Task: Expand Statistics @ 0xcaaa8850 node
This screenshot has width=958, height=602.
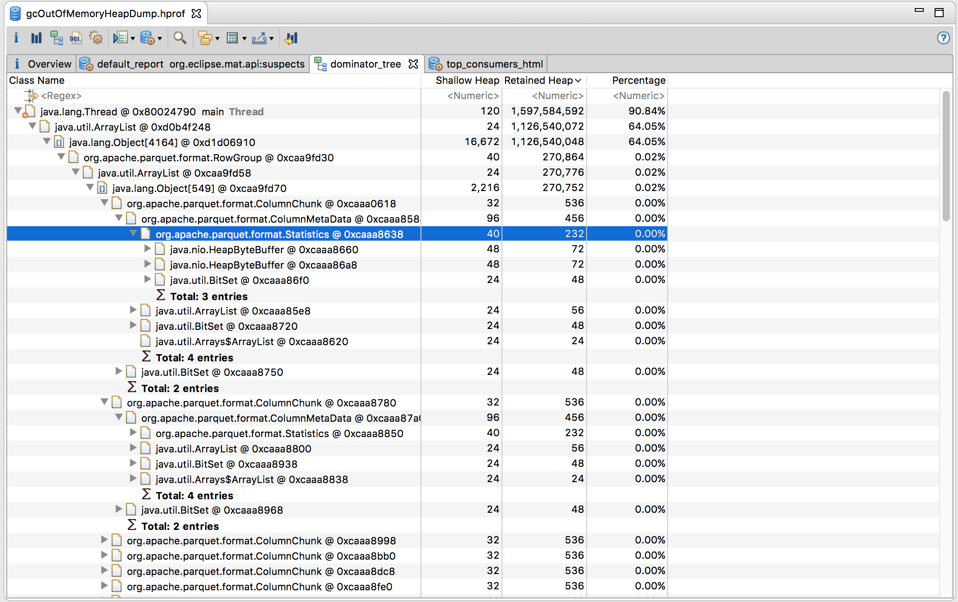Action: (133, 433)
